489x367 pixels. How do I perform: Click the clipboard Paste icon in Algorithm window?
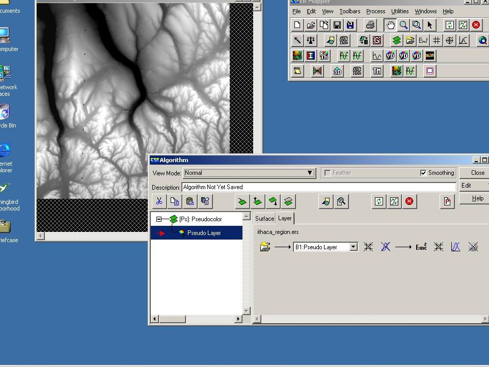[190, 201]
